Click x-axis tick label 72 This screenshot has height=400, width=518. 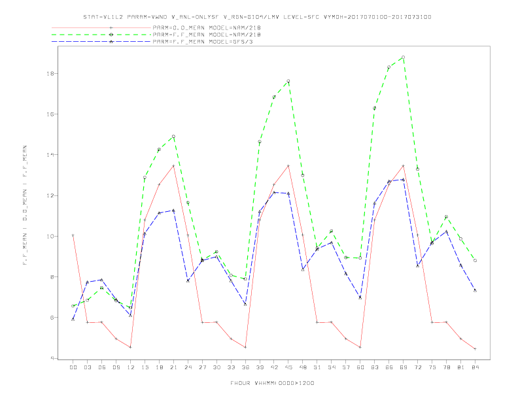pyautogui.click(x=417, y=367)
